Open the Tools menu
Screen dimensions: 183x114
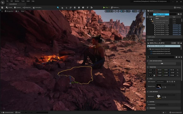click(x=23, y=1)
